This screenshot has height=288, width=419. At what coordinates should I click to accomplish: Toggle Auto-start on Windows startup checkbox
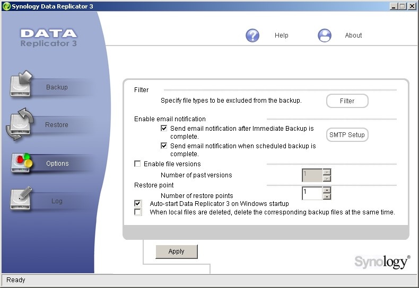(138, 204)
